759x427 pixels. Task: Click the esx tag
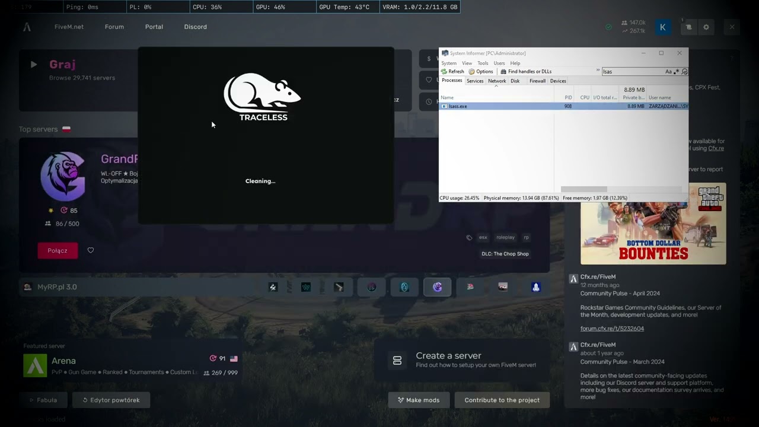483,237
